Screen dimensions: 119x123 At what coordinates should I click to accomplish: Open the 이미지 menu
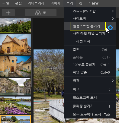pyautogui.click(x=55, y=3)
